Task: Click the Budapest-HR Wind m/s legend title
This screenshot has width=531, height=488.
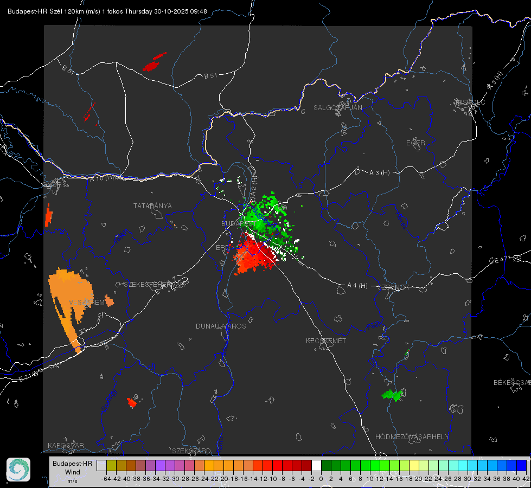Action: 72,472
